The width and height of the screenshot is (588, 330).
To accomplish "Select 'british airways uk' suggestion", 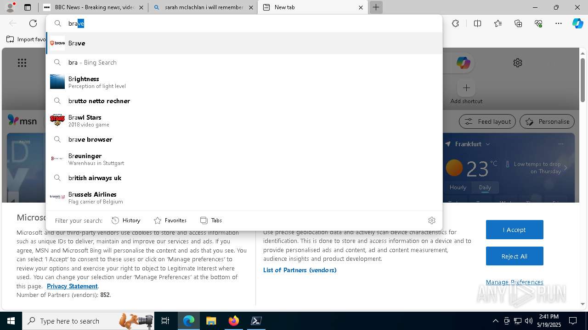I will [244, 178].
